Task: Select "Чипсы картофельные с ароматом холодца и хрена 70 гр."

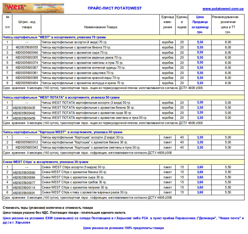Action: tap(83, 83)
